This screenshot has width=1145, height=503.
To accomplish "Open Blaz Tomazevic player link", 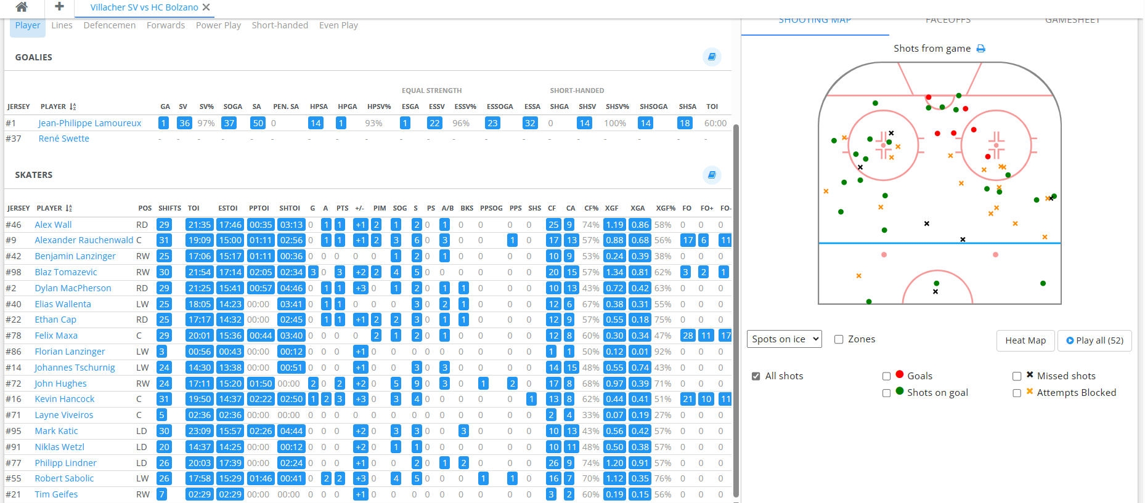I will point(66,272).
